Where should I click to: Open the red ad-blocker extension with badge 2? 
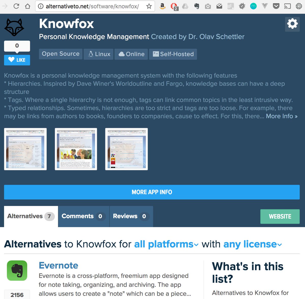(174, 7)
